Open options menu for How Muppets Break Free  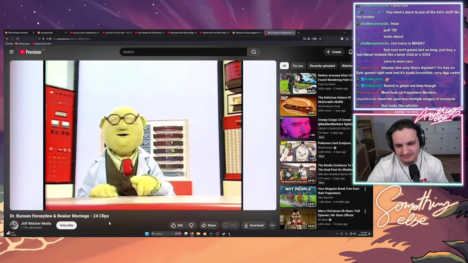coord(365,189)
